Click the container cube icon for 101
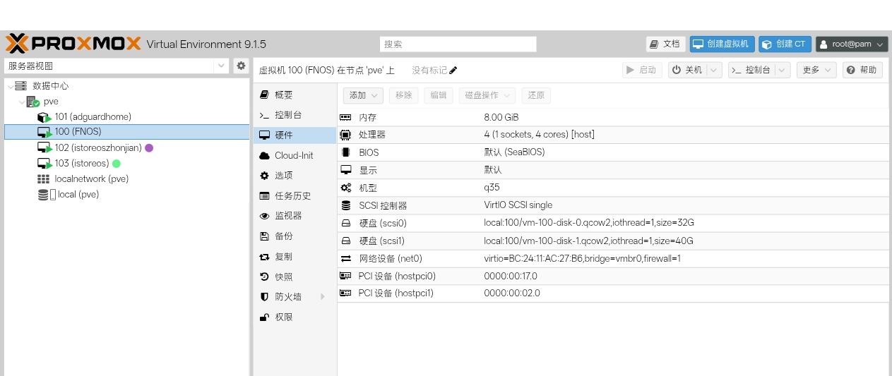This screenshot has width=892, height=376. (x=45, y=117)
